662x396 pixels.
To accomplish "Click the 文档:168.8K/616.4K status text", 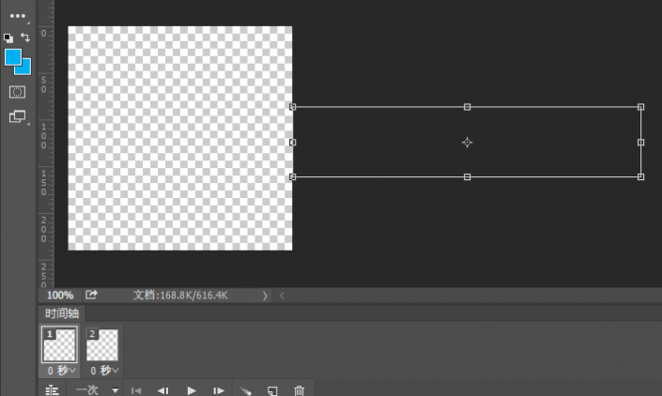I will click(x=180, y=296).
